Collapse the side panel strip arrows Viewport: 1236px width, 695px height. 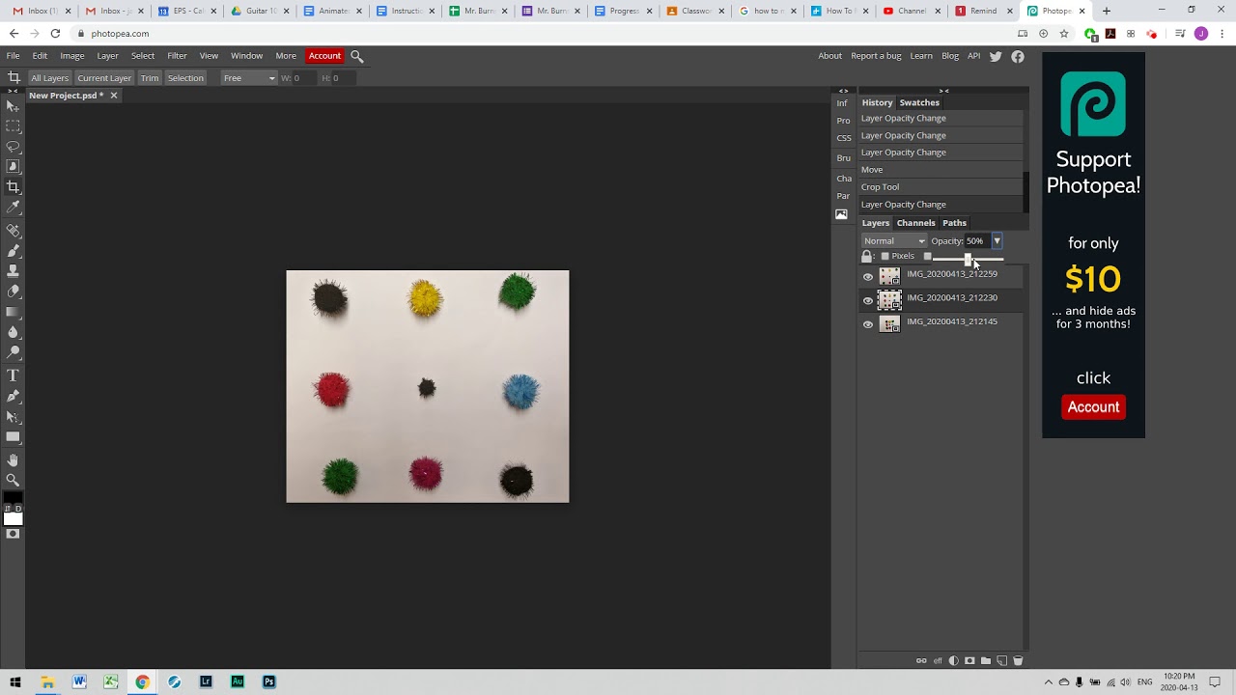844,91
